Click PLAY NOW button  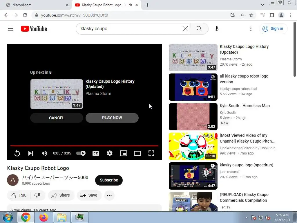(112, 118)
